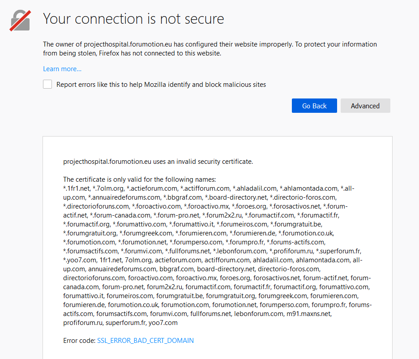Click the m91.maxns.net domain entry
This screenshot has height=359, width=419.
tap(309, 314)
